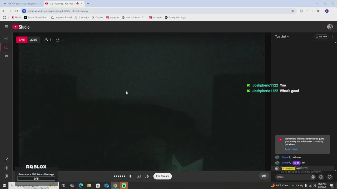Open File Explorer from taskbar
337x189 pixels.
click(x=89, y=186)
